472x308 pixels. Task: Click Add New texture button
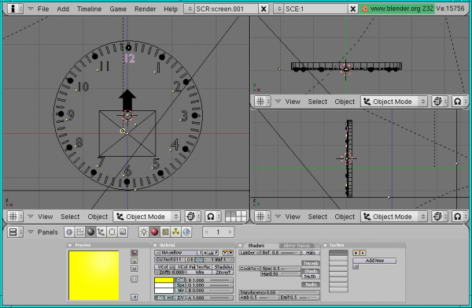pos(374,261)
